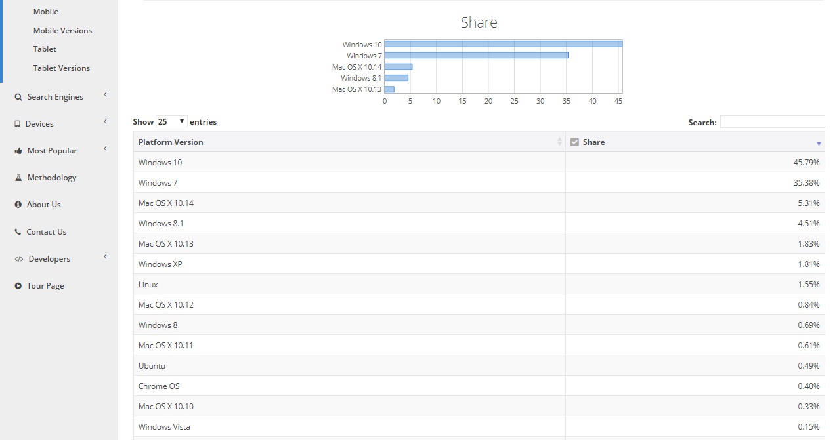
Task: Open the Search Engines menu
Action: (55, 97)
